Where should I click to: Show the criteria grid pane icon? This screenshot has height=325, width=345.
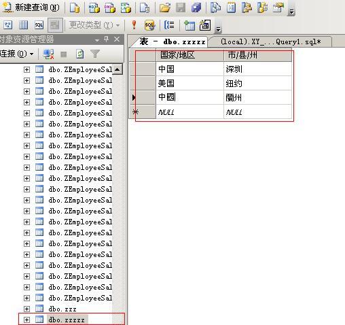tap(23, 25)
